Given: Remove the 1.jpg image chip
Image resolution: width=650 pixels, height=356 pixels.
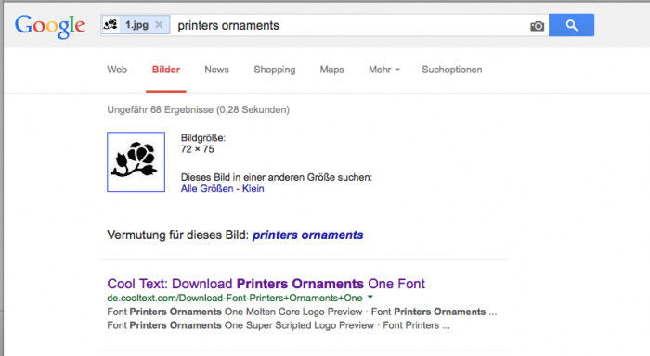Looking at the screenshot, I should pos(159,25).
